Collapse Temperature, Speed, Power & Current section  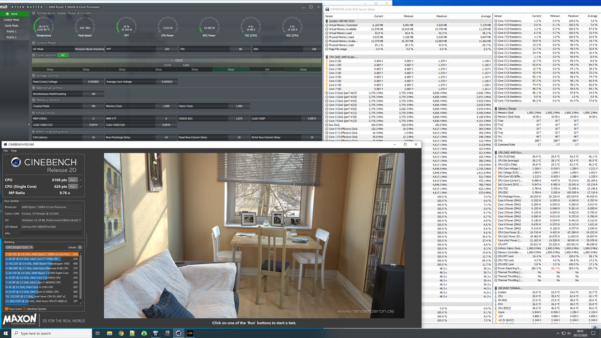tap(34, 13)
